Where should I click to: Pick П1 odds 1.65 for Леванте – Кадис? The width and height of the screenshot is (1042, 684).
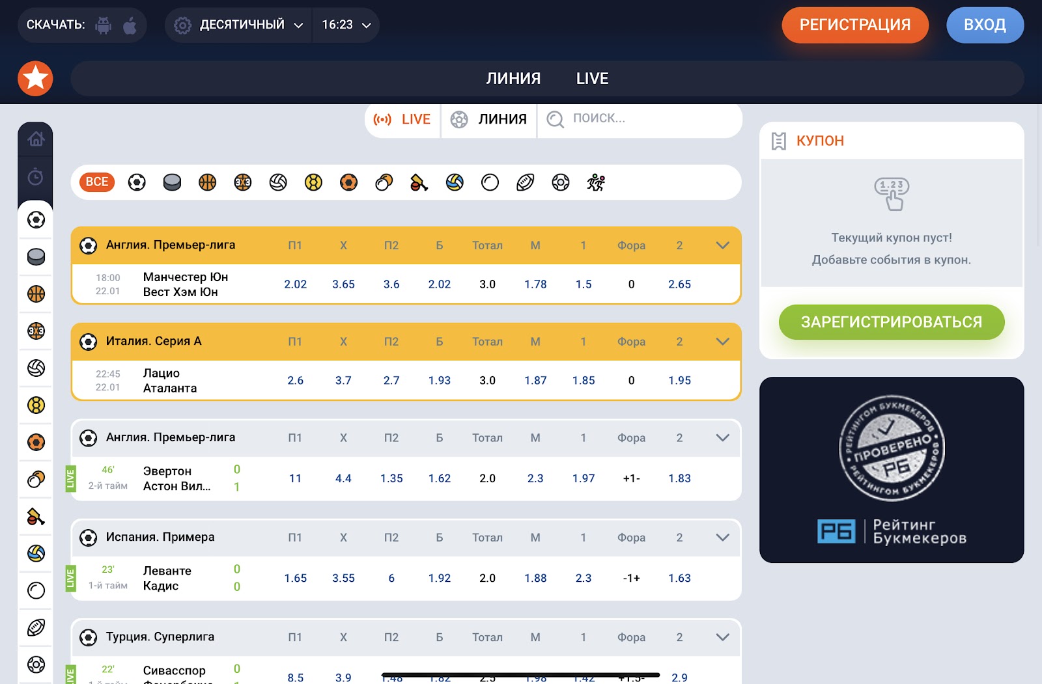coord(295,578)
